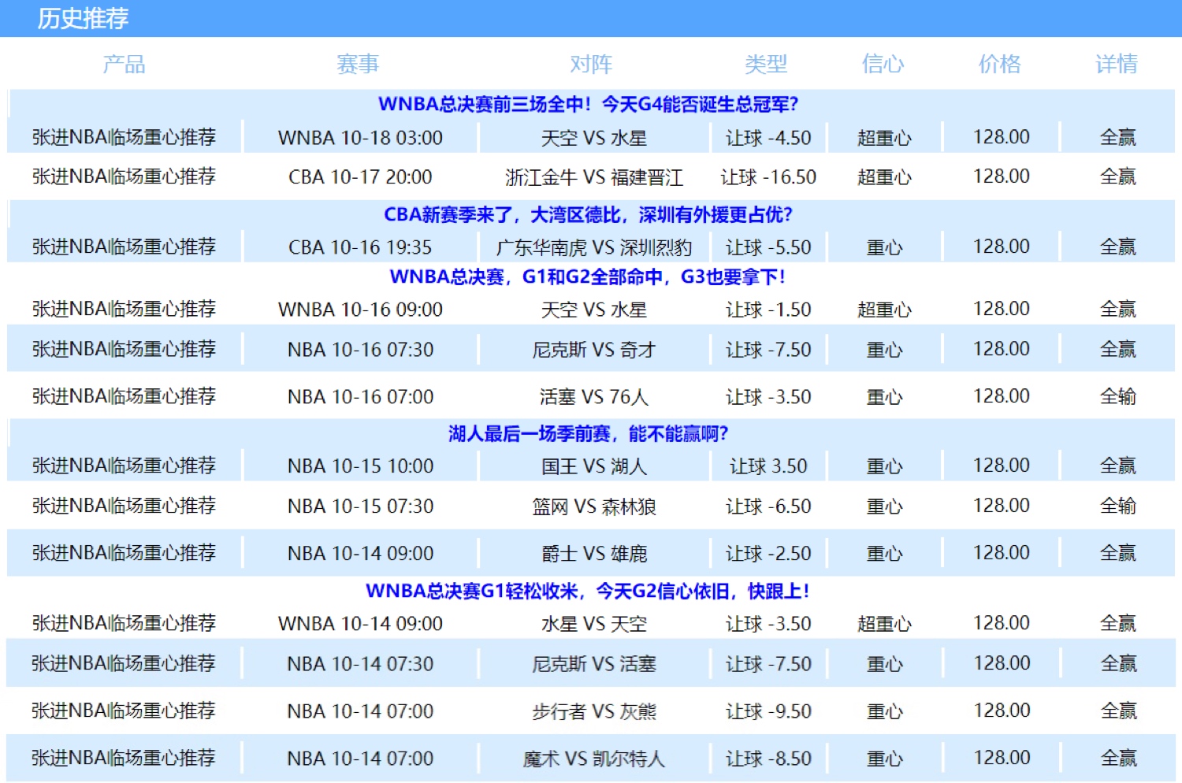Click 超重心 in WNBA 10-14 09:00 row
This screenshot has height=783, width=1182.
pyautogui.click(x=884, y=624)
